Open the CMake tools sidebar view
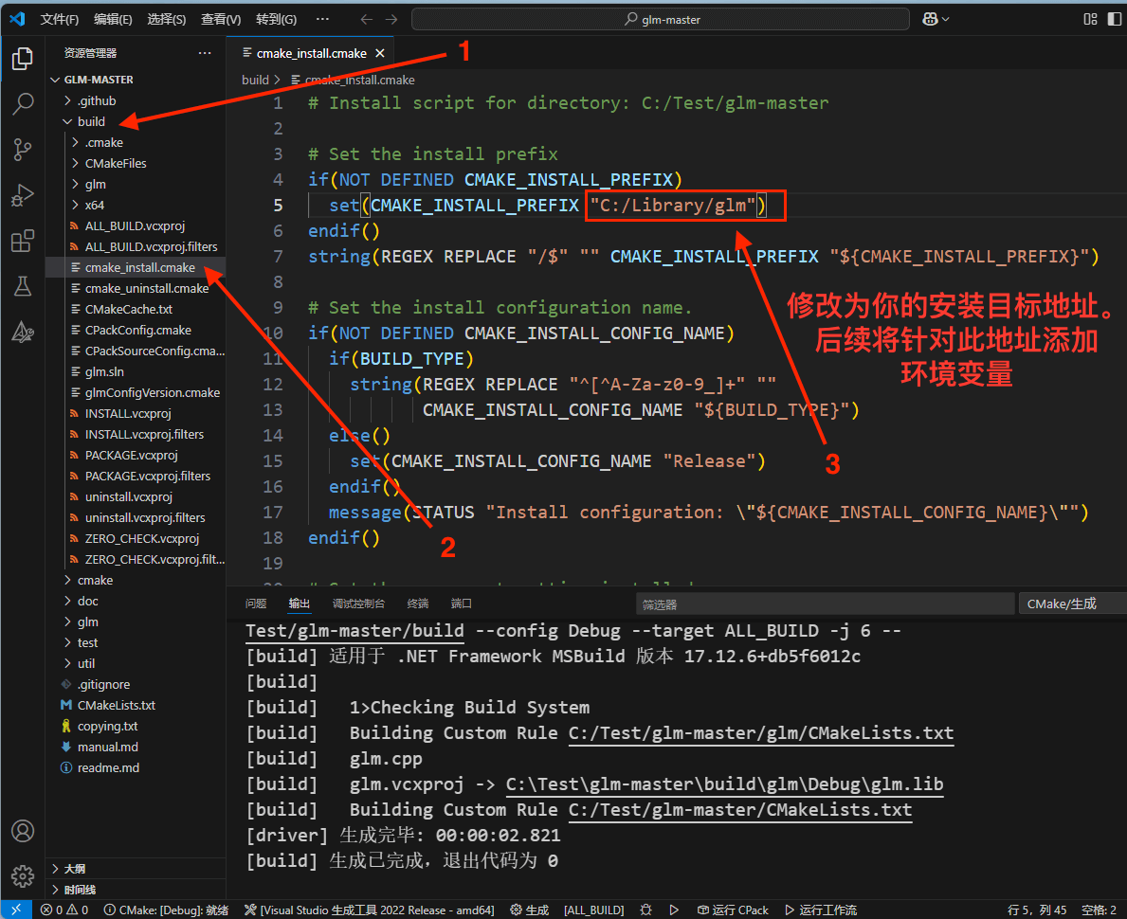 23,332
